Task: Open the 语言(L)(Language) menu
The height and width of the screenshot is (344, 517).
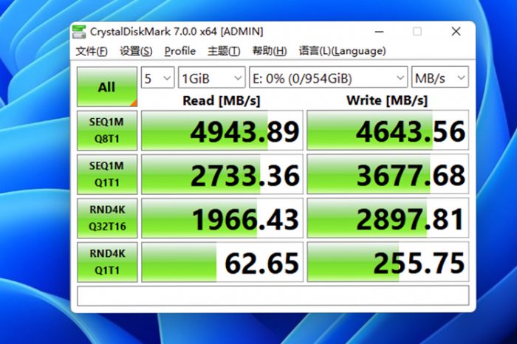Action: 342,51
